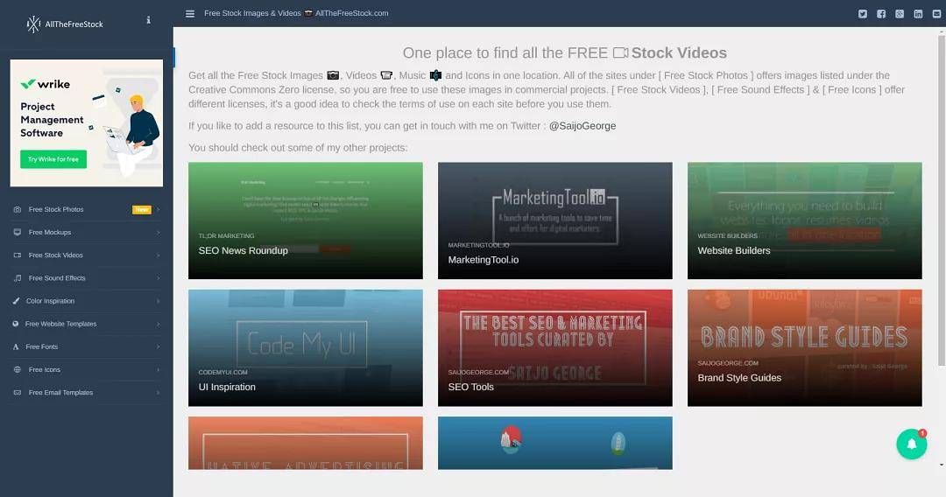This screenshot has height=497, width=946.
Task: Open the info icon beside the logo
Action: 148,20
